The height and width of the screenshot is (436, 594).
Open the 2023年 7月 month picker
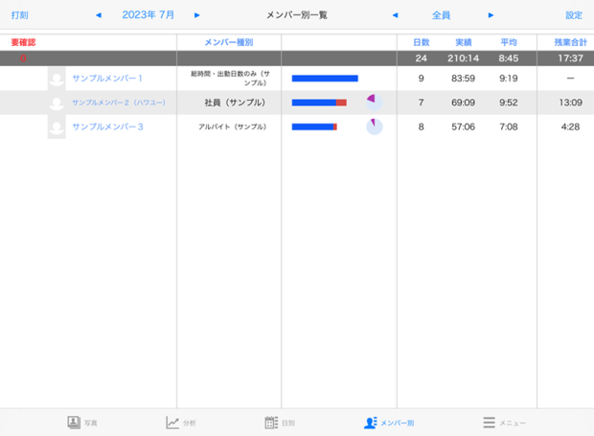coord(148,15)
